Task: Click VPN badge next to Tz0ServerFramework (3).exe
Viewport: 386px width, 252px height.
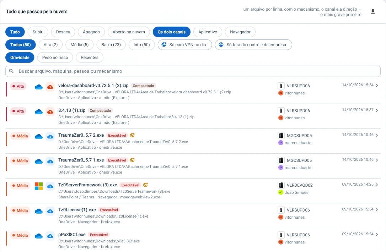Action: (146, 185)
